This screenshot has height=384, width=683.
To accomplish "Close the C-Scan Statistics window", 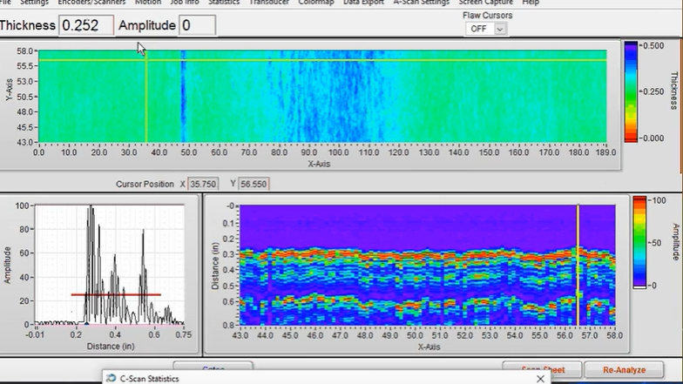I will 540,378.
